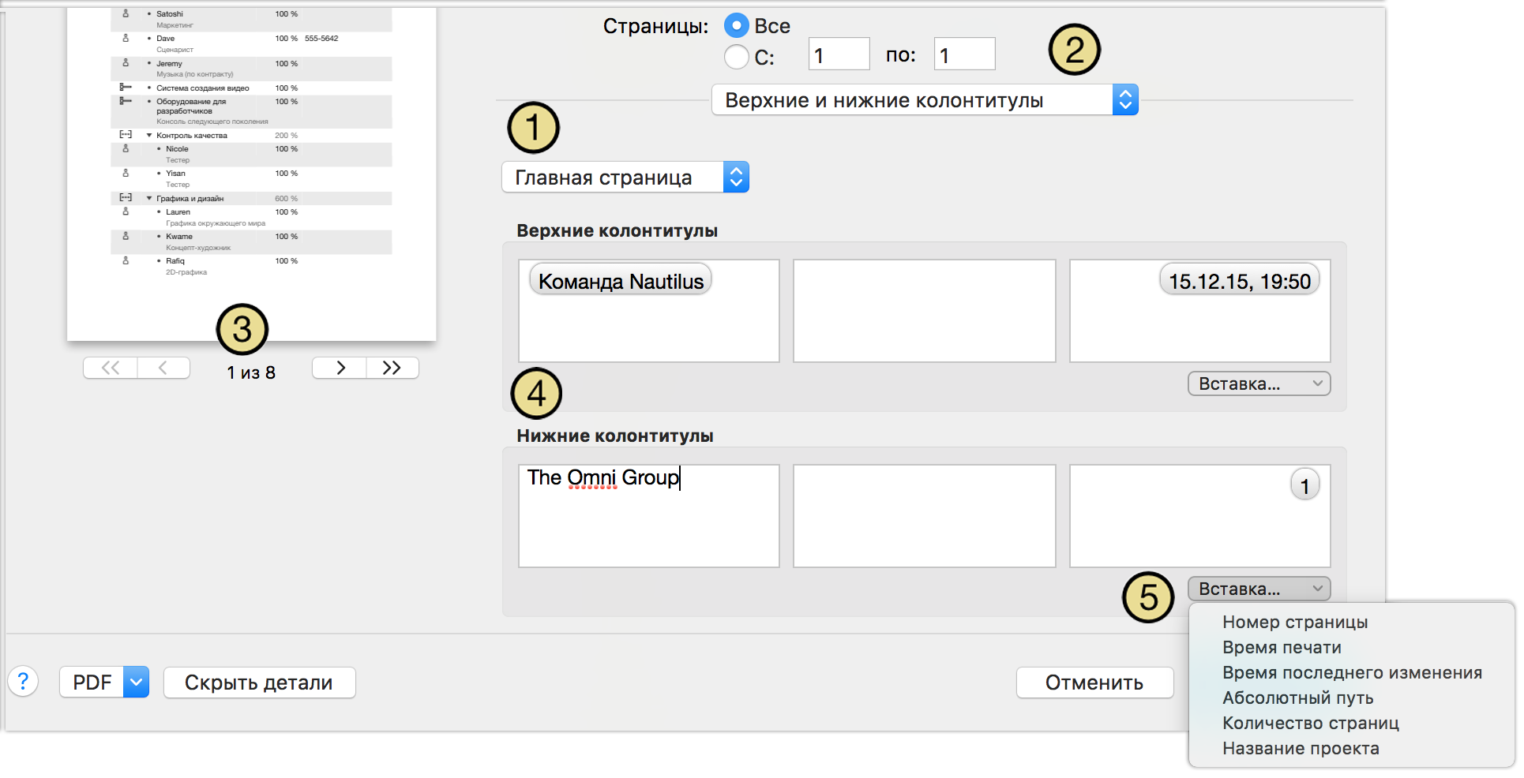1524x778 pixels.
Task: Click the 'The Omni Group' footer field
Action: coord(648,515)
